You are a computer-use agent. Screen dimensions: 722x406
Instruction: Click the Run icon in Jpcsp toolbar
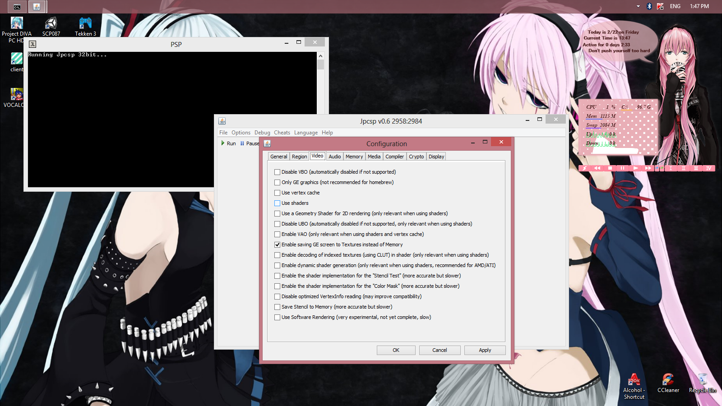tap(223, 143)
